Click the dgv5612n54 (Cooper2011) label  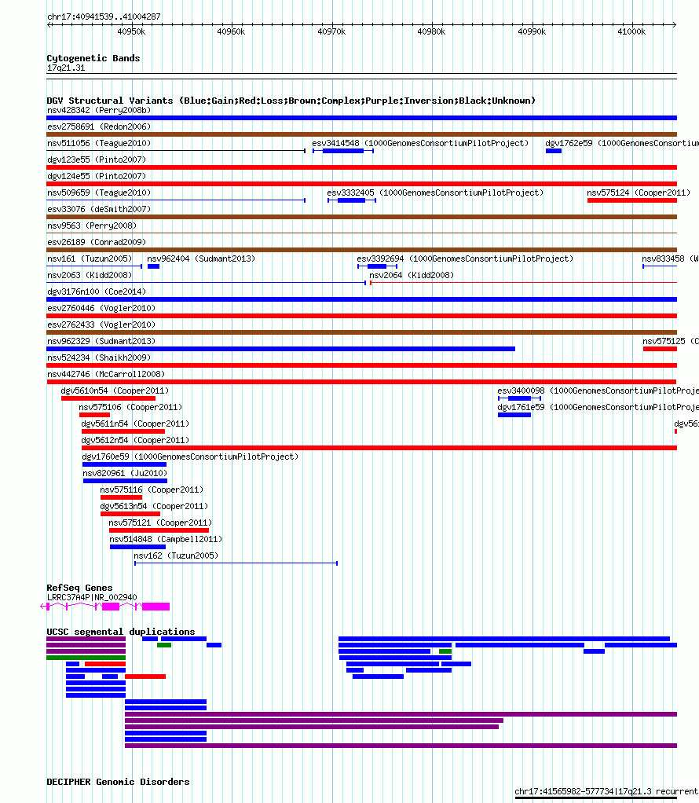tap(135, 440)
